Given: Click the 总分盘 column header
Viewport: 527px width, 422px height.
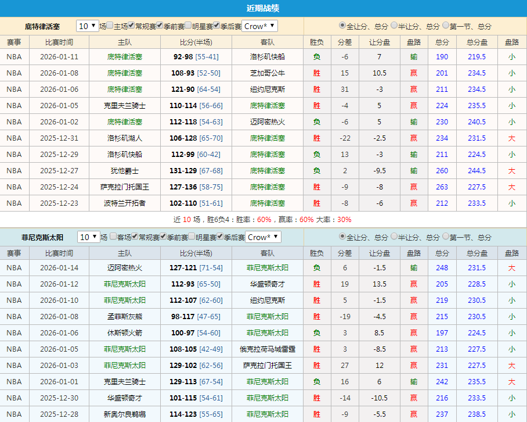Looking at the screenshot, I should (477, 41).
